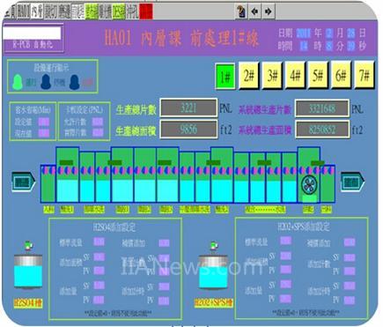Viewport: 383px width, 327px height.
Task: Click the help question mark icon
Action: tap(240, 11)
